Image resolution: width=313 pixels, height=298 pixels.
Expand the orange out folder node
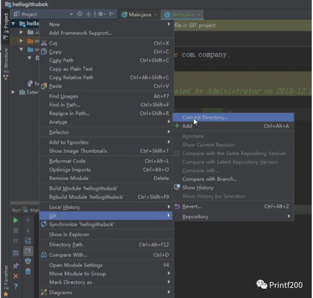pos(21,41)
